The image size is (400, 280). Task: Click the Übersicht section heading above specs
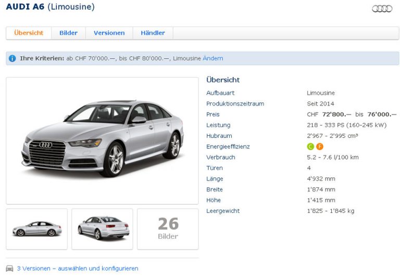(x=223, y=80)
